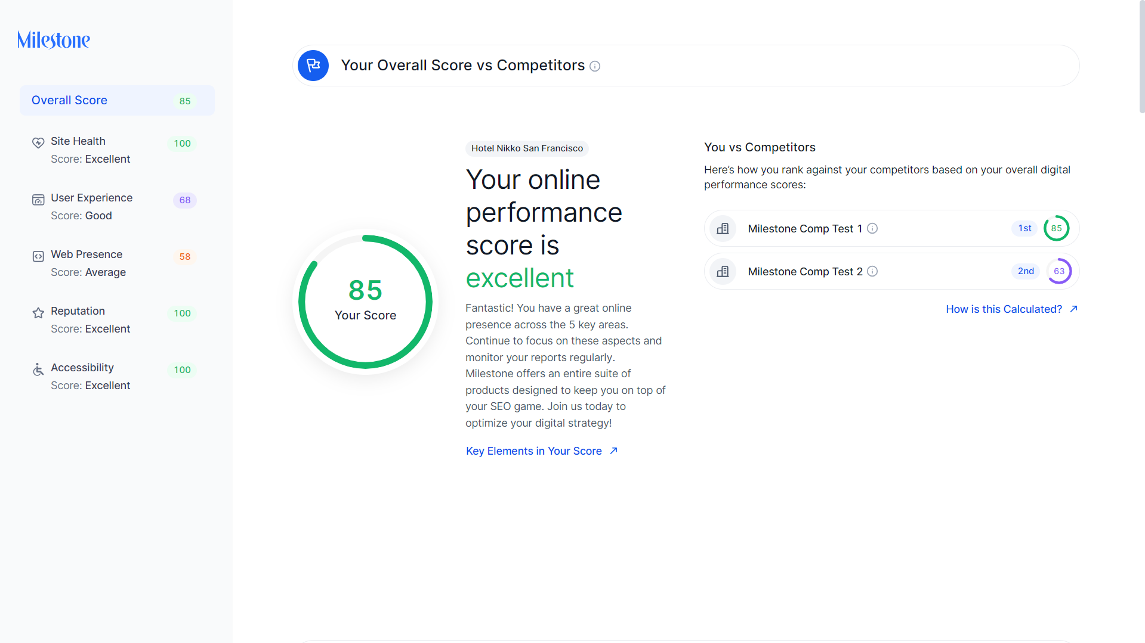
Task: Click the purple 63 score ring for Comp Test 2
Action: [1059, 271]
